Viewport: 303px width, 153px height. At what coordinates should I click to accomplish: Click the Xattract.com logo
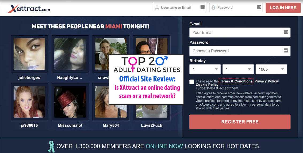click(x=29, y=9)
